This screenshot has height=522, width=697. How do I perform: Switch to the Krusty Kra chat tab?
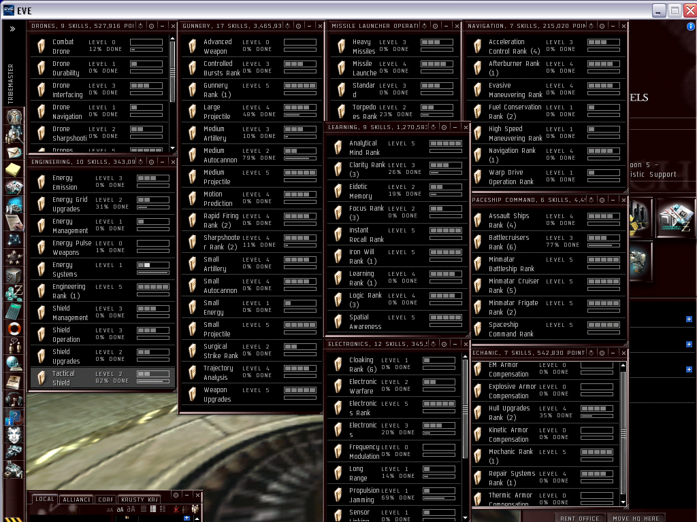pos(139,500)
